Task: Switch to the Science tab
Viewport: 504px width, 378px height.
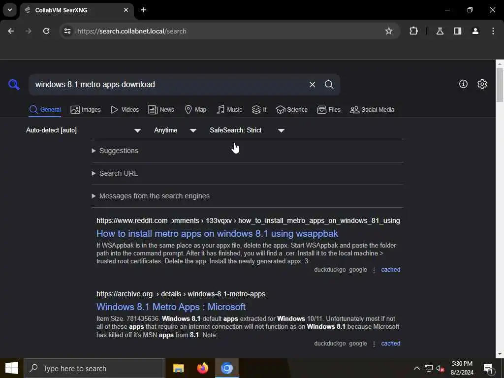Action: 291,110
